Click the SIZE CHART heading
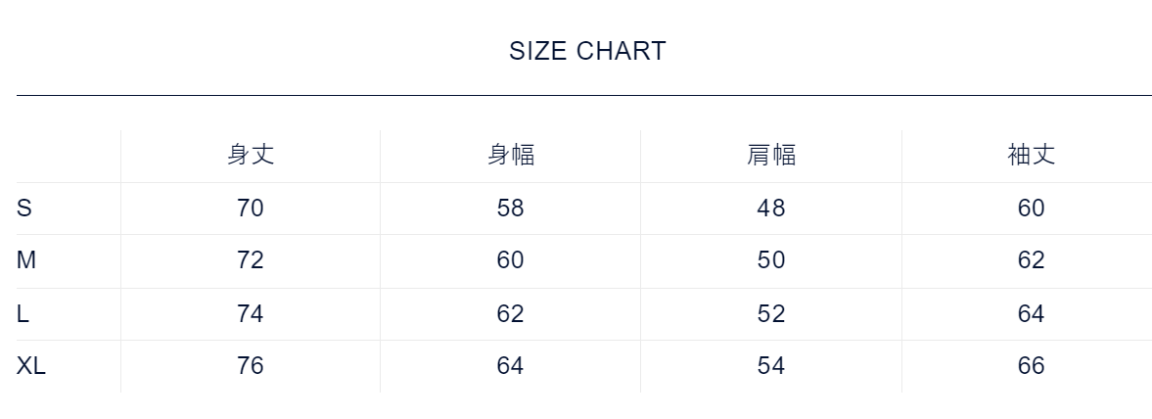Image resolution: width=1152 pixels, height=419 pixels. coord(587,52)
